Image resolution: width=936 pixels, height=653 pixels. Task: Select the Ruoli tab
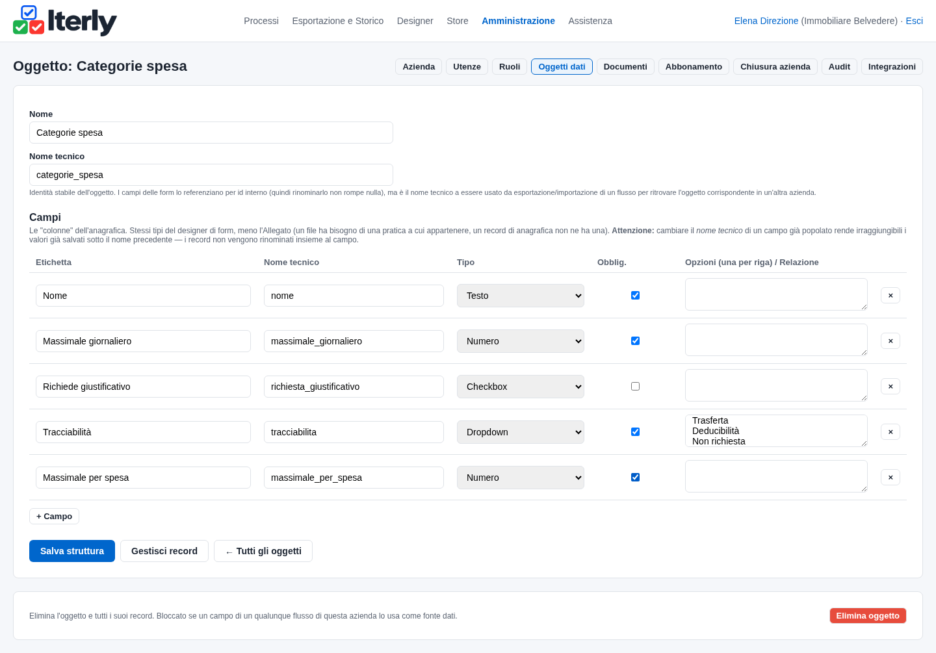click(510, 67)
